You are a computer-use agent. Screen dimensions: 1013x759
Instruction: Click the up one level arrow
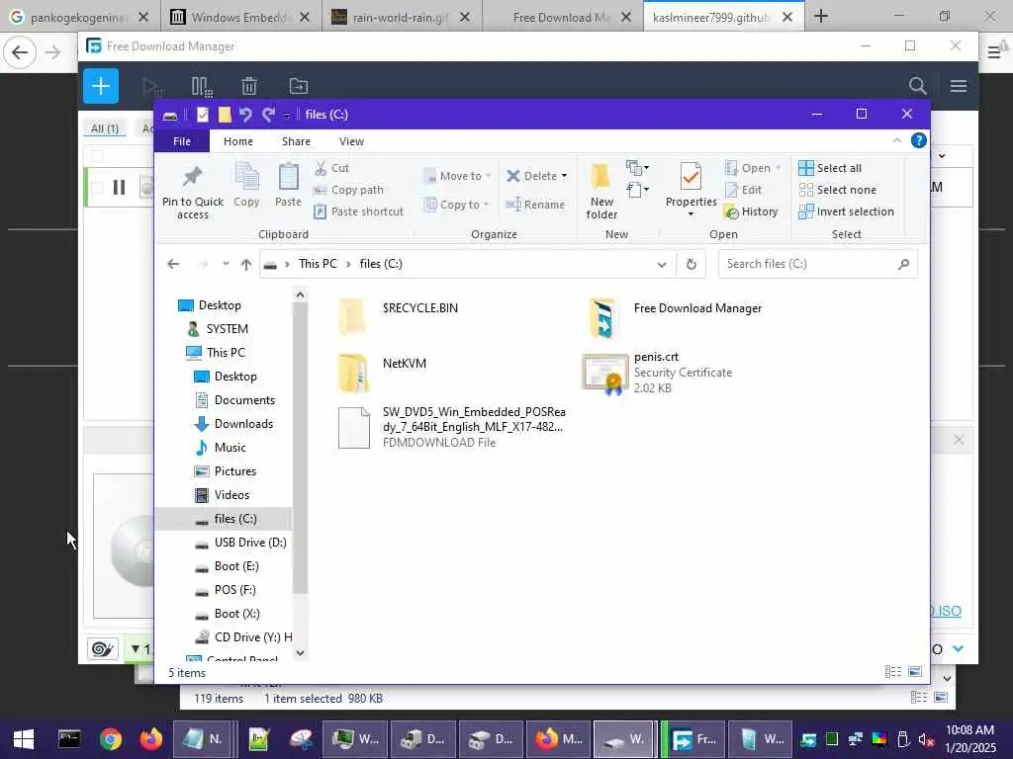click(x=245, y=264)
